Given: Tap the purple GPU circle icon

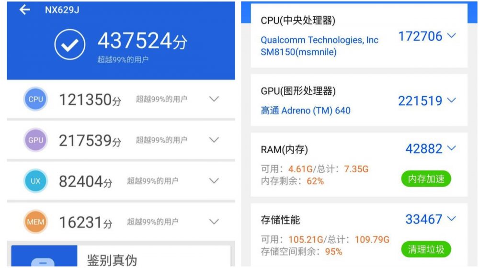Looking at the screenshot, I should [35, 140].
